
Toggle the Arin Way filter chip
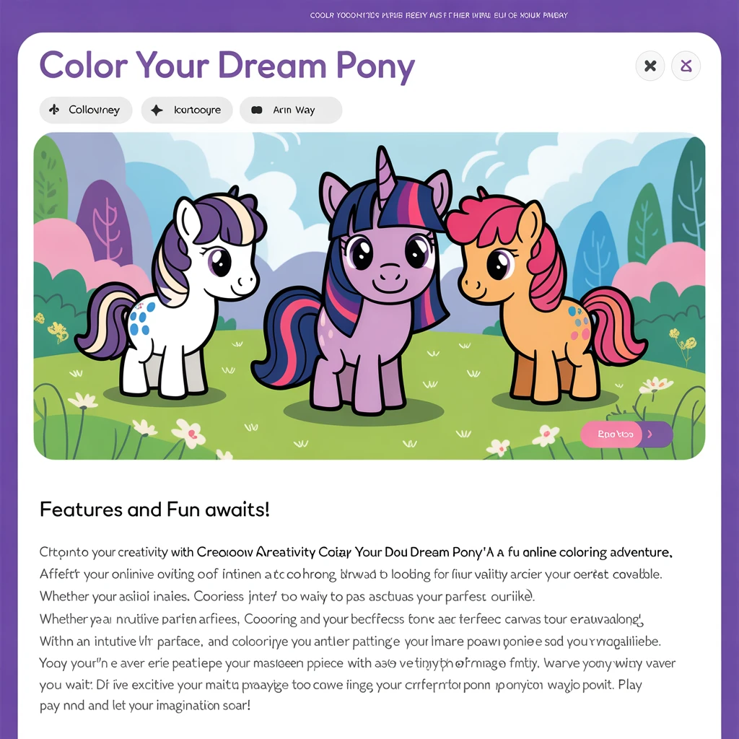(x=291, y=110)
